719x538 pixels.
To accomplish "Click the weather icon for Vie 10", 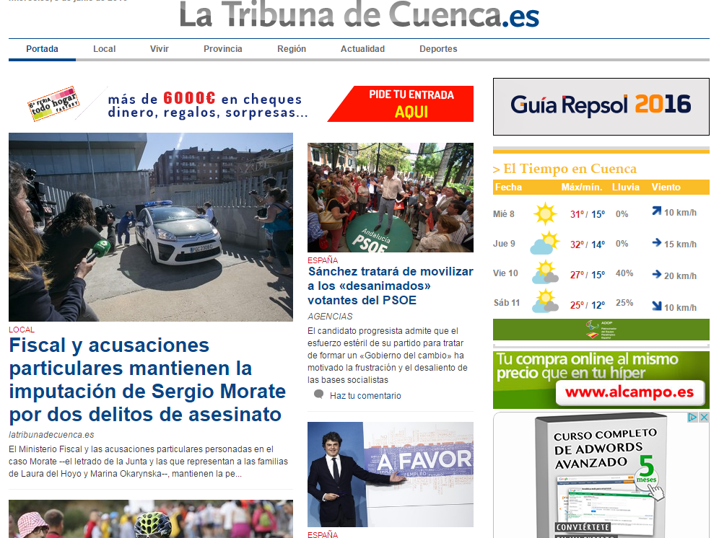I will pos(545,273).
